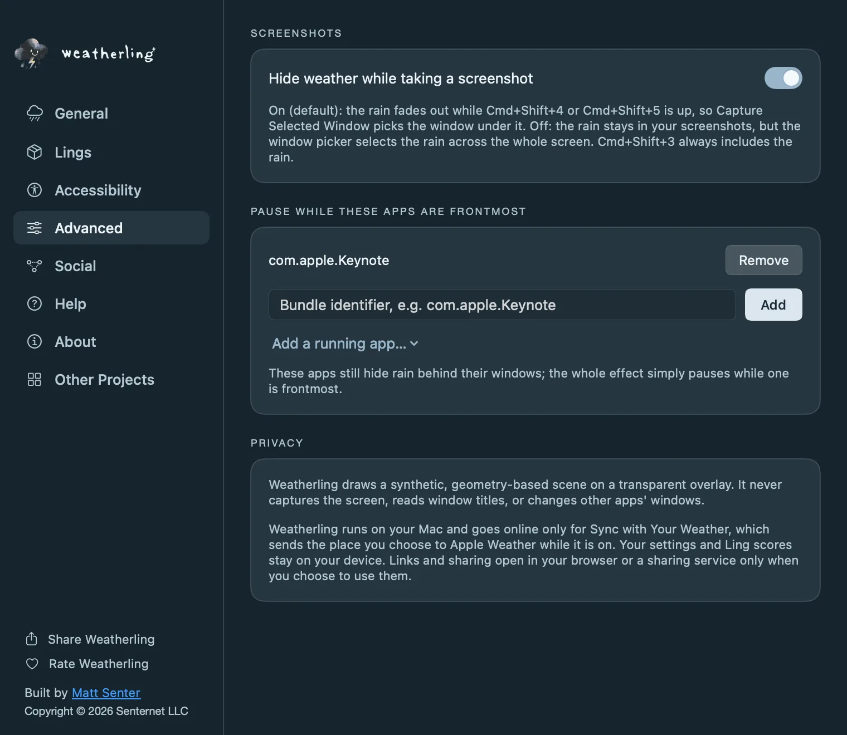Click the Add button for bundle identifier
Image resolution: width=847 pixels, height=735 pixels.
(x=773, y=305)
